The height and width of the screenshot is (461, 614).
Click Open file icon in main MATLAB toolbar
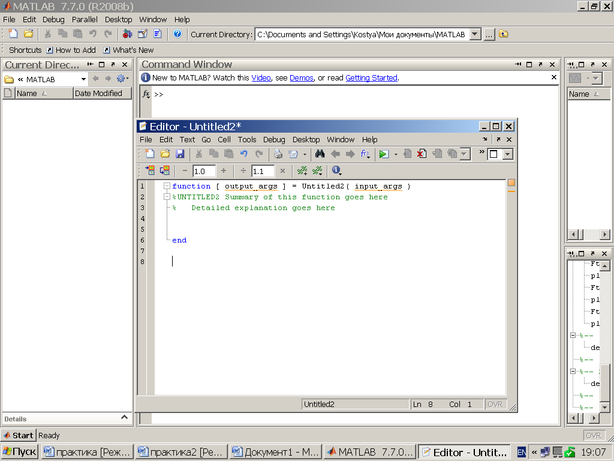[x=28, y=34]
